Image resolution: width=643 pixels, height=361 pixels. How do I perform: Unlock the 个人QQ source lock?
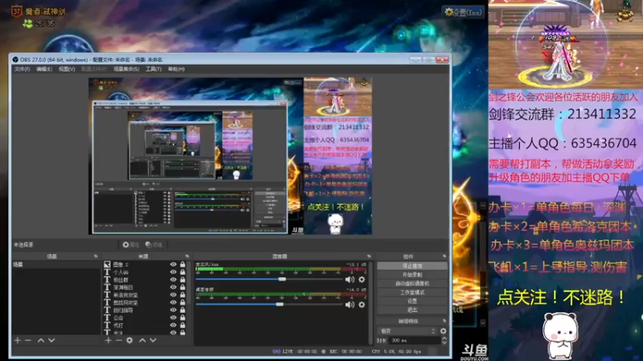(182, 272)
